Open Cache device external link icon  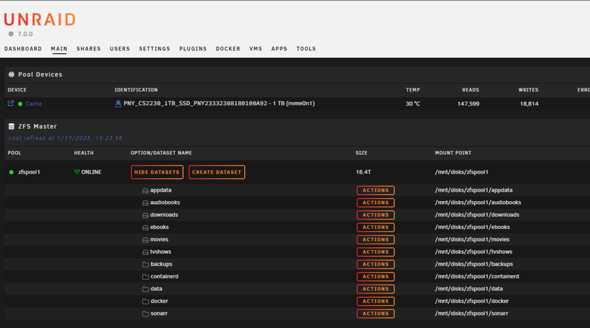point(11,103)
